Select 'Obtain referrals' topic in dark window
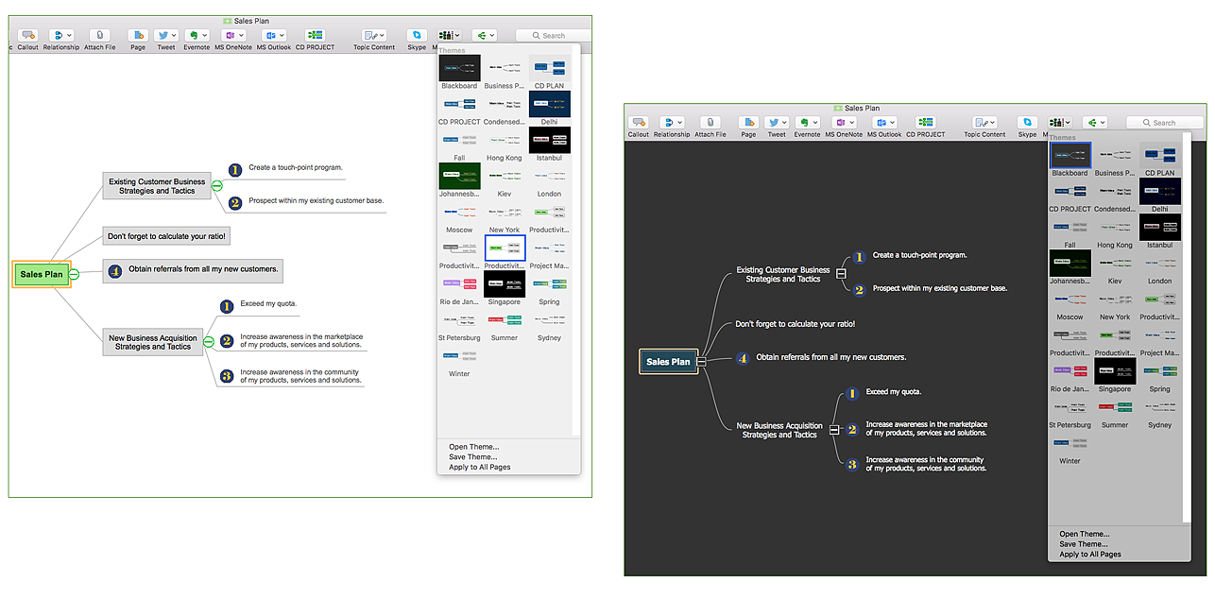The width and height of the screenshot is (1215, 599). pos(831,357)
